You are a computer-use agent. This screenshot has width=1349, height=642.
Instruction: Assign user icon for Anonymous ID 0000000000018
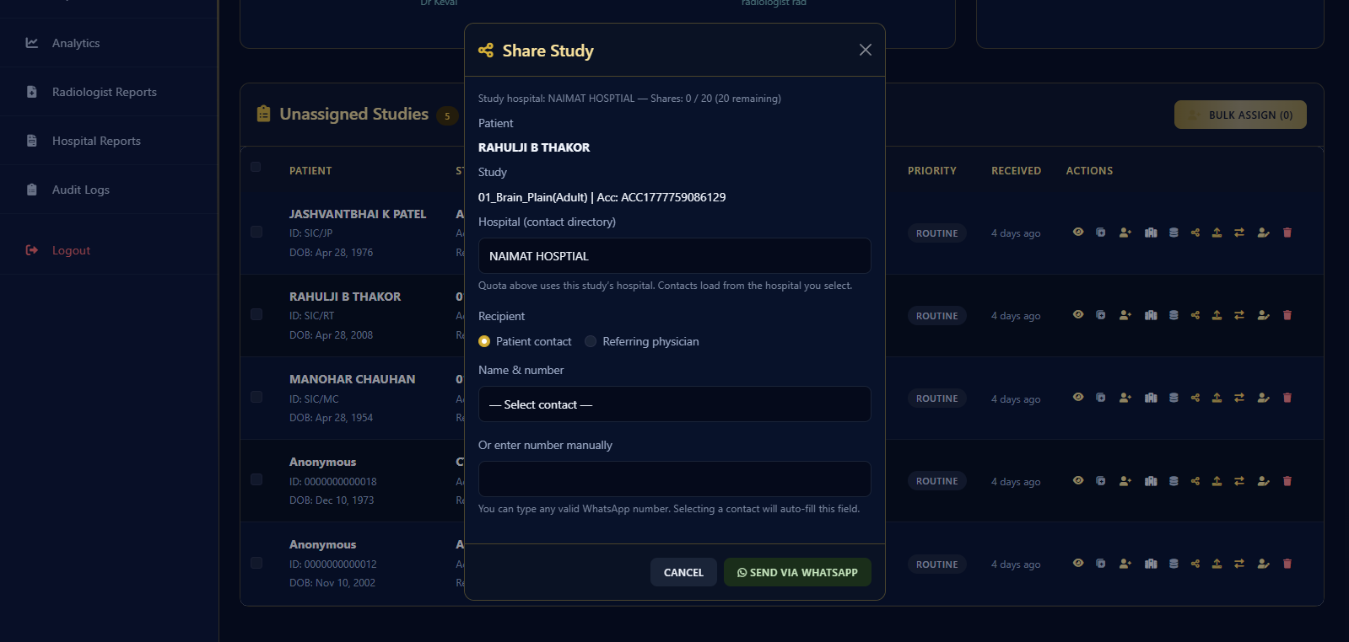point(1125,481)
